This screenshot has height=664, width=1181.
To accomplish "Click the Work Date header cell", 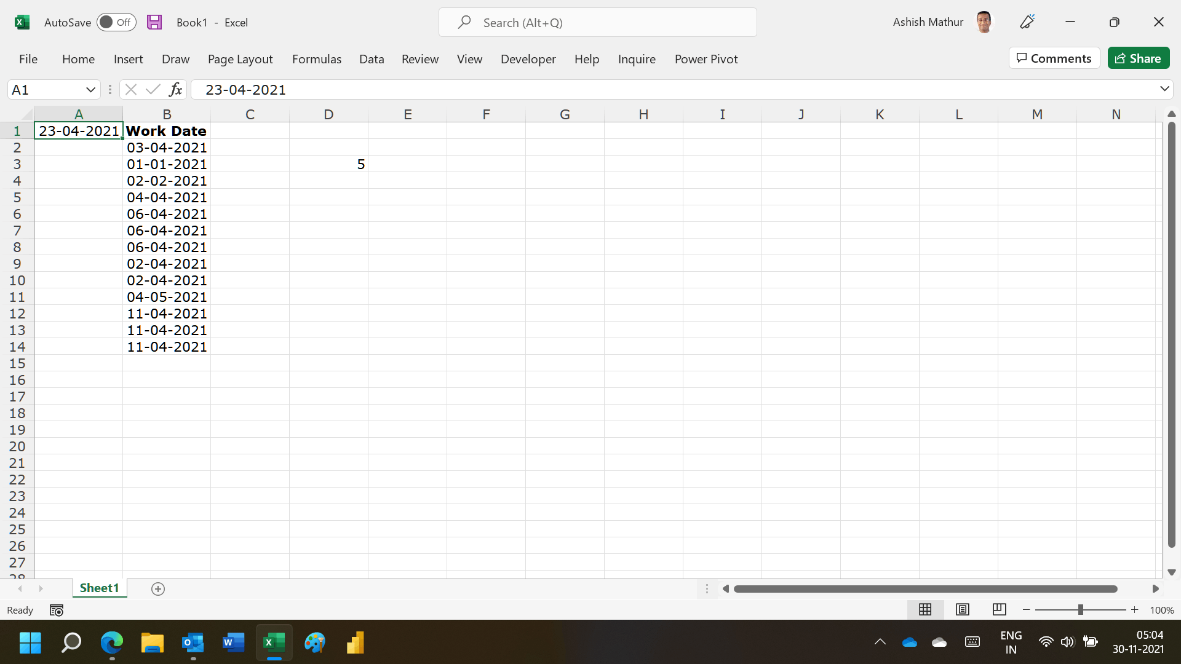I will (x=167, y=131).
